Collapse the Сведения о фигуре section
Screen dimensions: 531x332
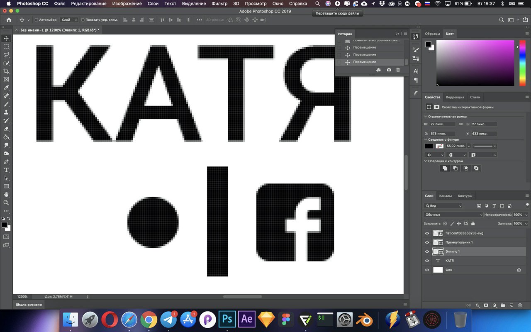[426, 140]
